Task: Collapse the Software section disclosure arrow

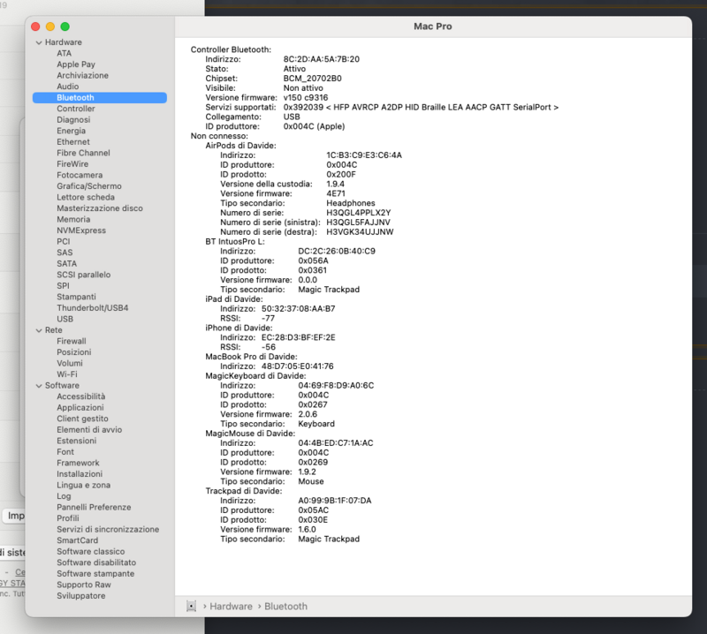Action: pyautogui.click(x=39, y=386)
